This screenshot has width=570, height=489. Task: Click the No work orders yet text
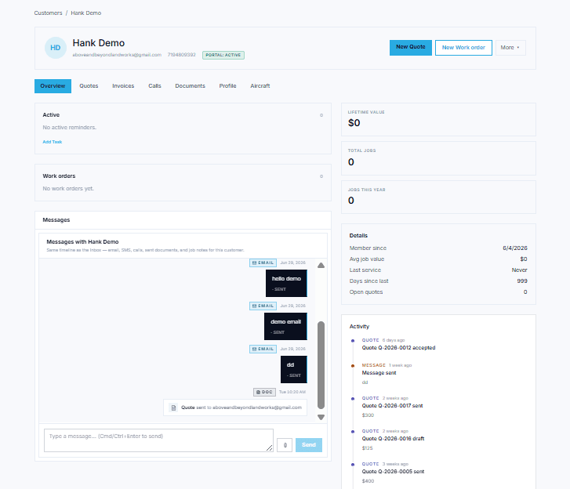pyautogui.click(x=68, y=189)
